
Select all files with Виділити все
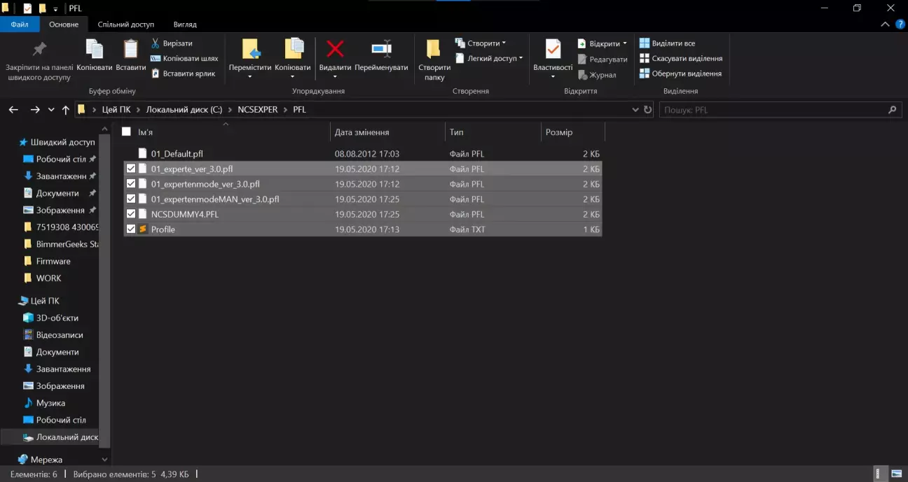[667, 43]
